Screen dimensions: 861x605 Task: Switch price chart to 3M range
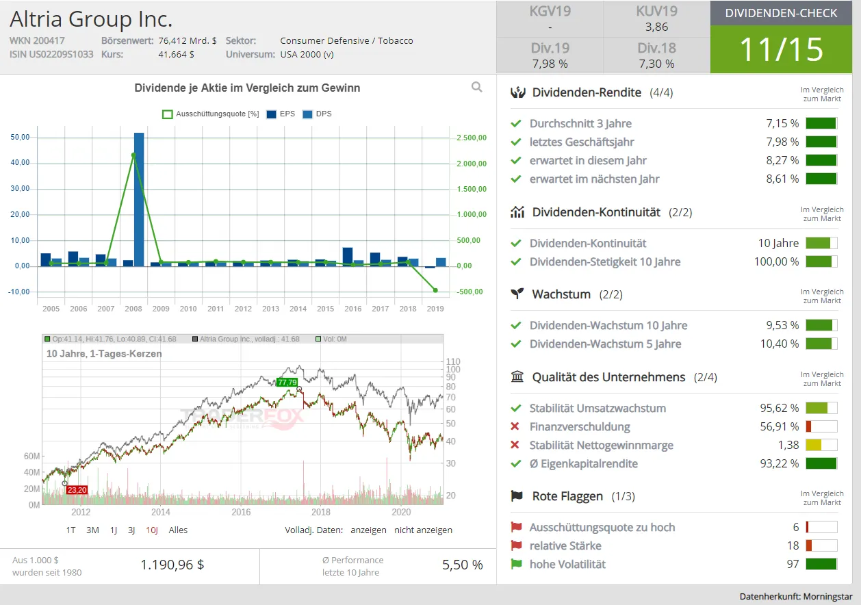tap(92, 530)
